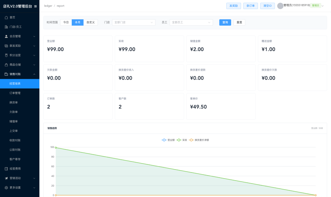Select 储值单 in the sidebar
The image size is (331, 197).
point(20,121)
